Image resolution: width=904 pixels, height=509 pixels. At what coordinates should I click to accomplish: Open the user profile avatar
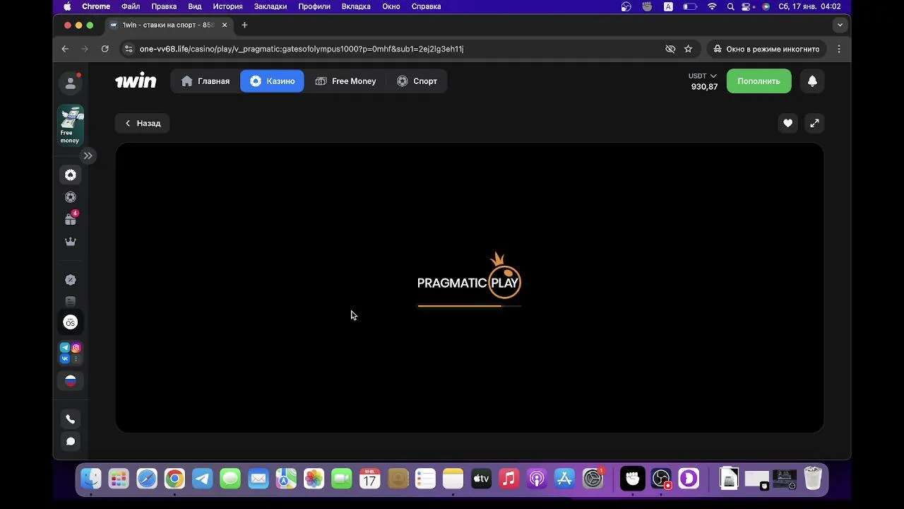coord(71,83)
